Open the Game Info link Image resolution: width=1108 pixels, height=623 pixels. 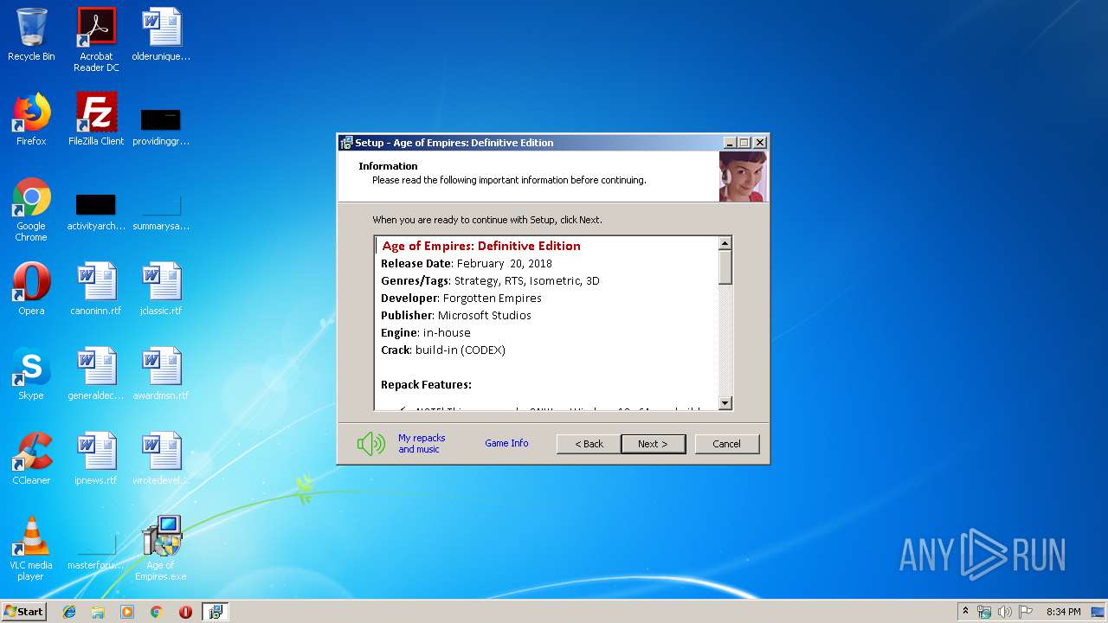click(506, 443)
